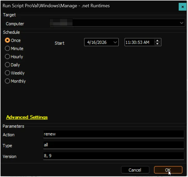The image size is (188, 177).
Task: Expand the Computer target dropdown
Action: pyautogui.click(x=182, y=23)
